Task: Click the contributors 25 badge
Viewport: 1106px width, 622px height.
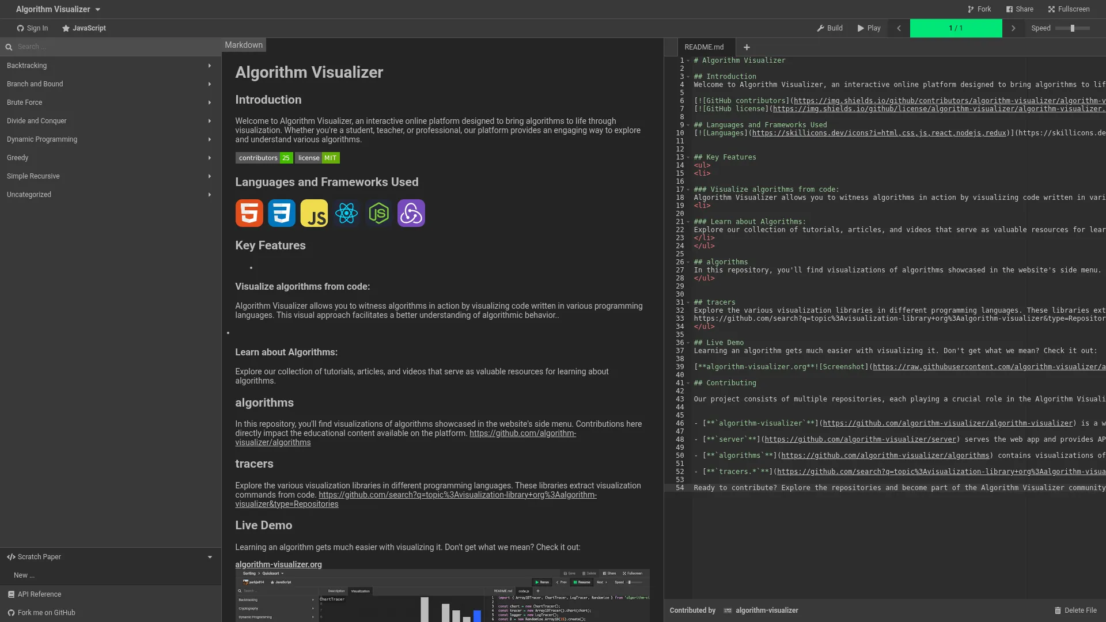Action: click(x=264, y=158)
